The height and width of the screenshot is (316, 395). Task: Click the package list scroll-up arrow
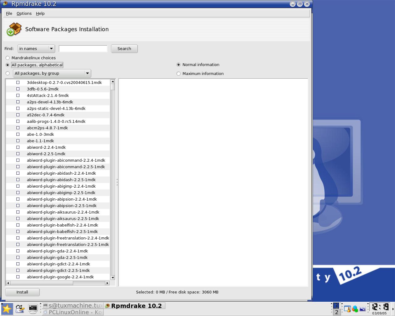pyautogui.click(x=113, y=81)
